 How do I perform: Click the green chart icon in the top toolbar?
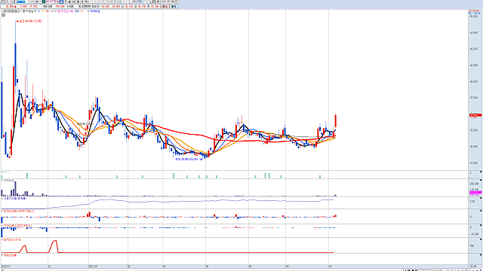tap(44, 2)
